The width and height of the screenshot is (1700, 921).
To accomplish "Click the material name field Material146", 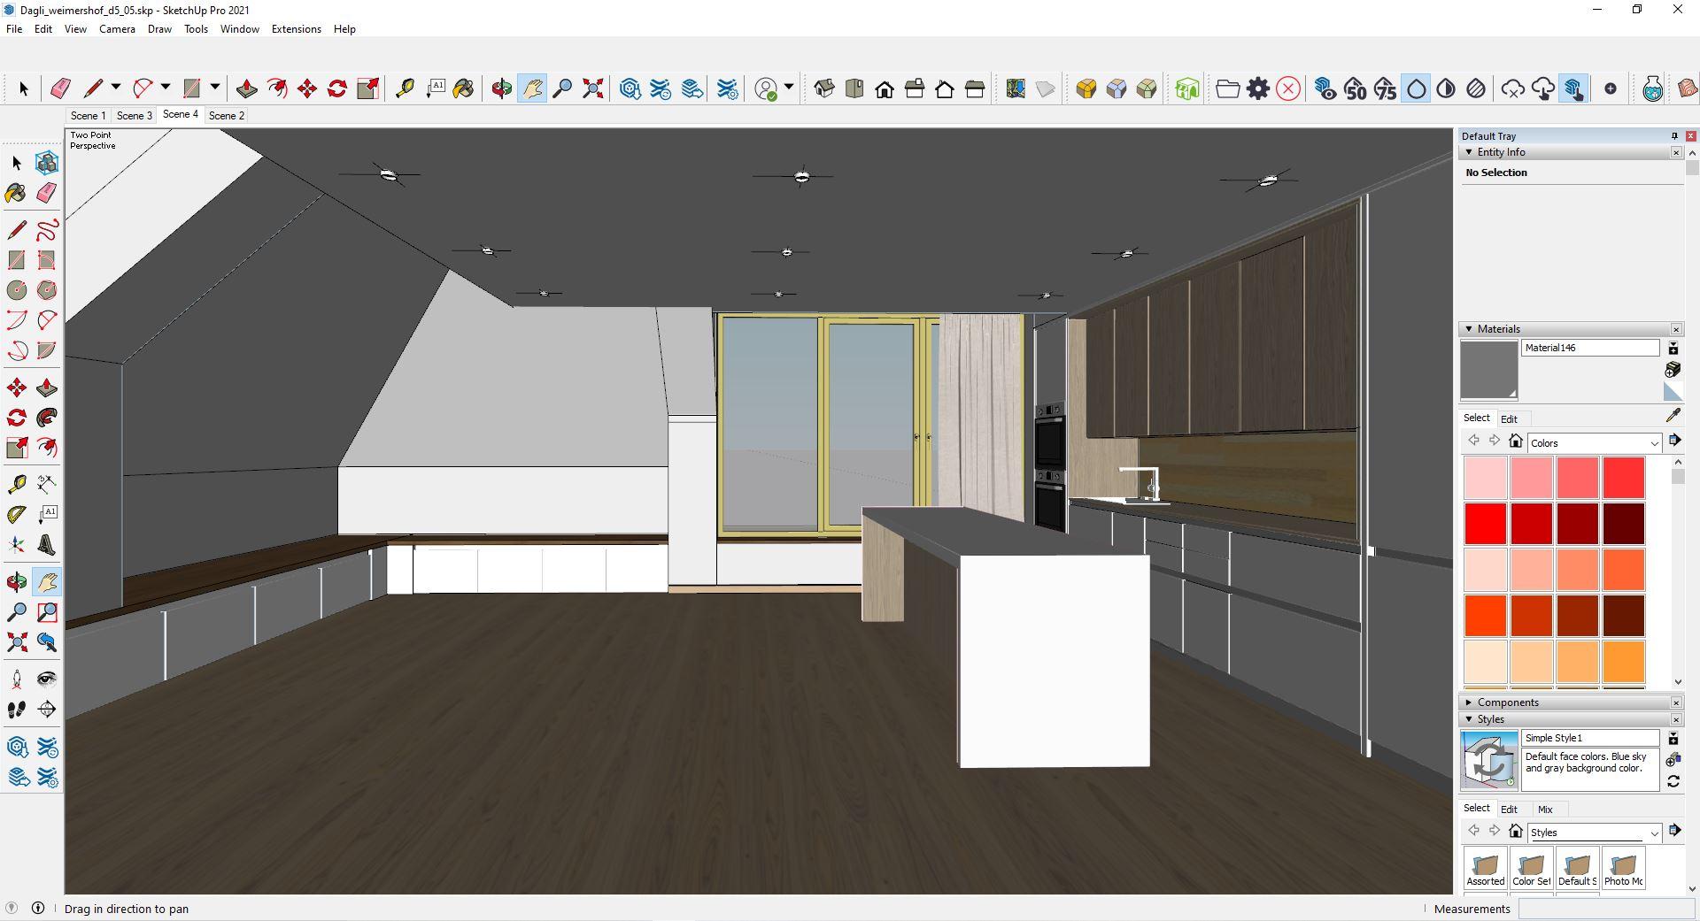I will tap(1589, 348).
